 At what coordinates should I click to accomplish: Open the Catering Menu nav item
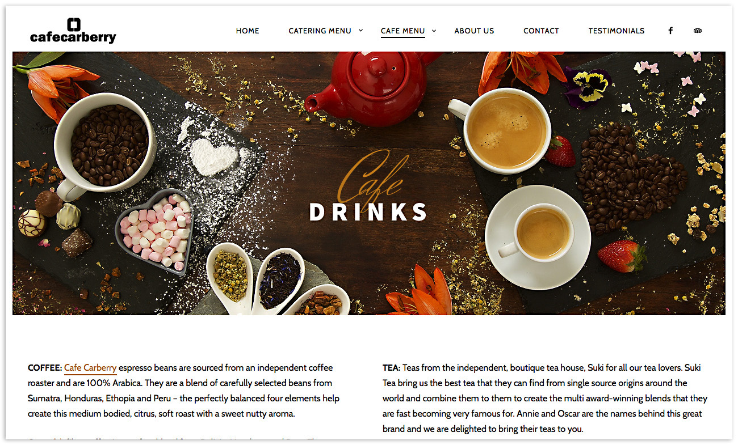[320, 31]
